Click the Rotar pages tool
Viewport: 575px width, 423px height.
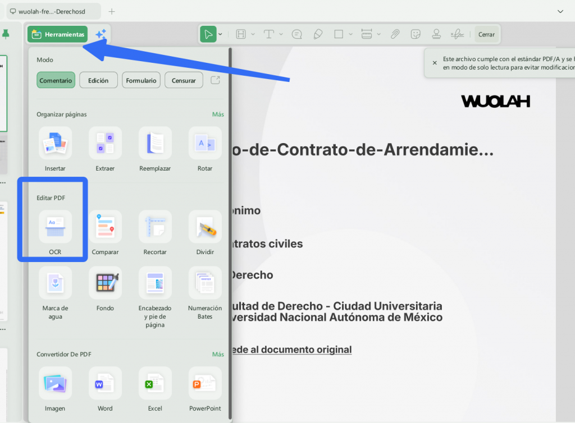pos(205,149)
